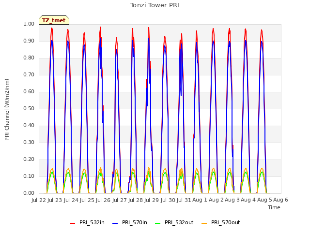This screenshot has width=310, height=232.
Task: Click the 0.50 y-axis tick label
Action: [29, 108]
